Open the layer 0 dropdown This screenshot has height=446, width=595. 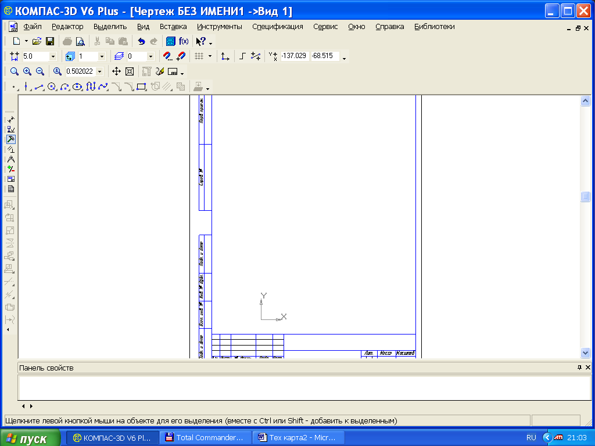tap(150, 56)
